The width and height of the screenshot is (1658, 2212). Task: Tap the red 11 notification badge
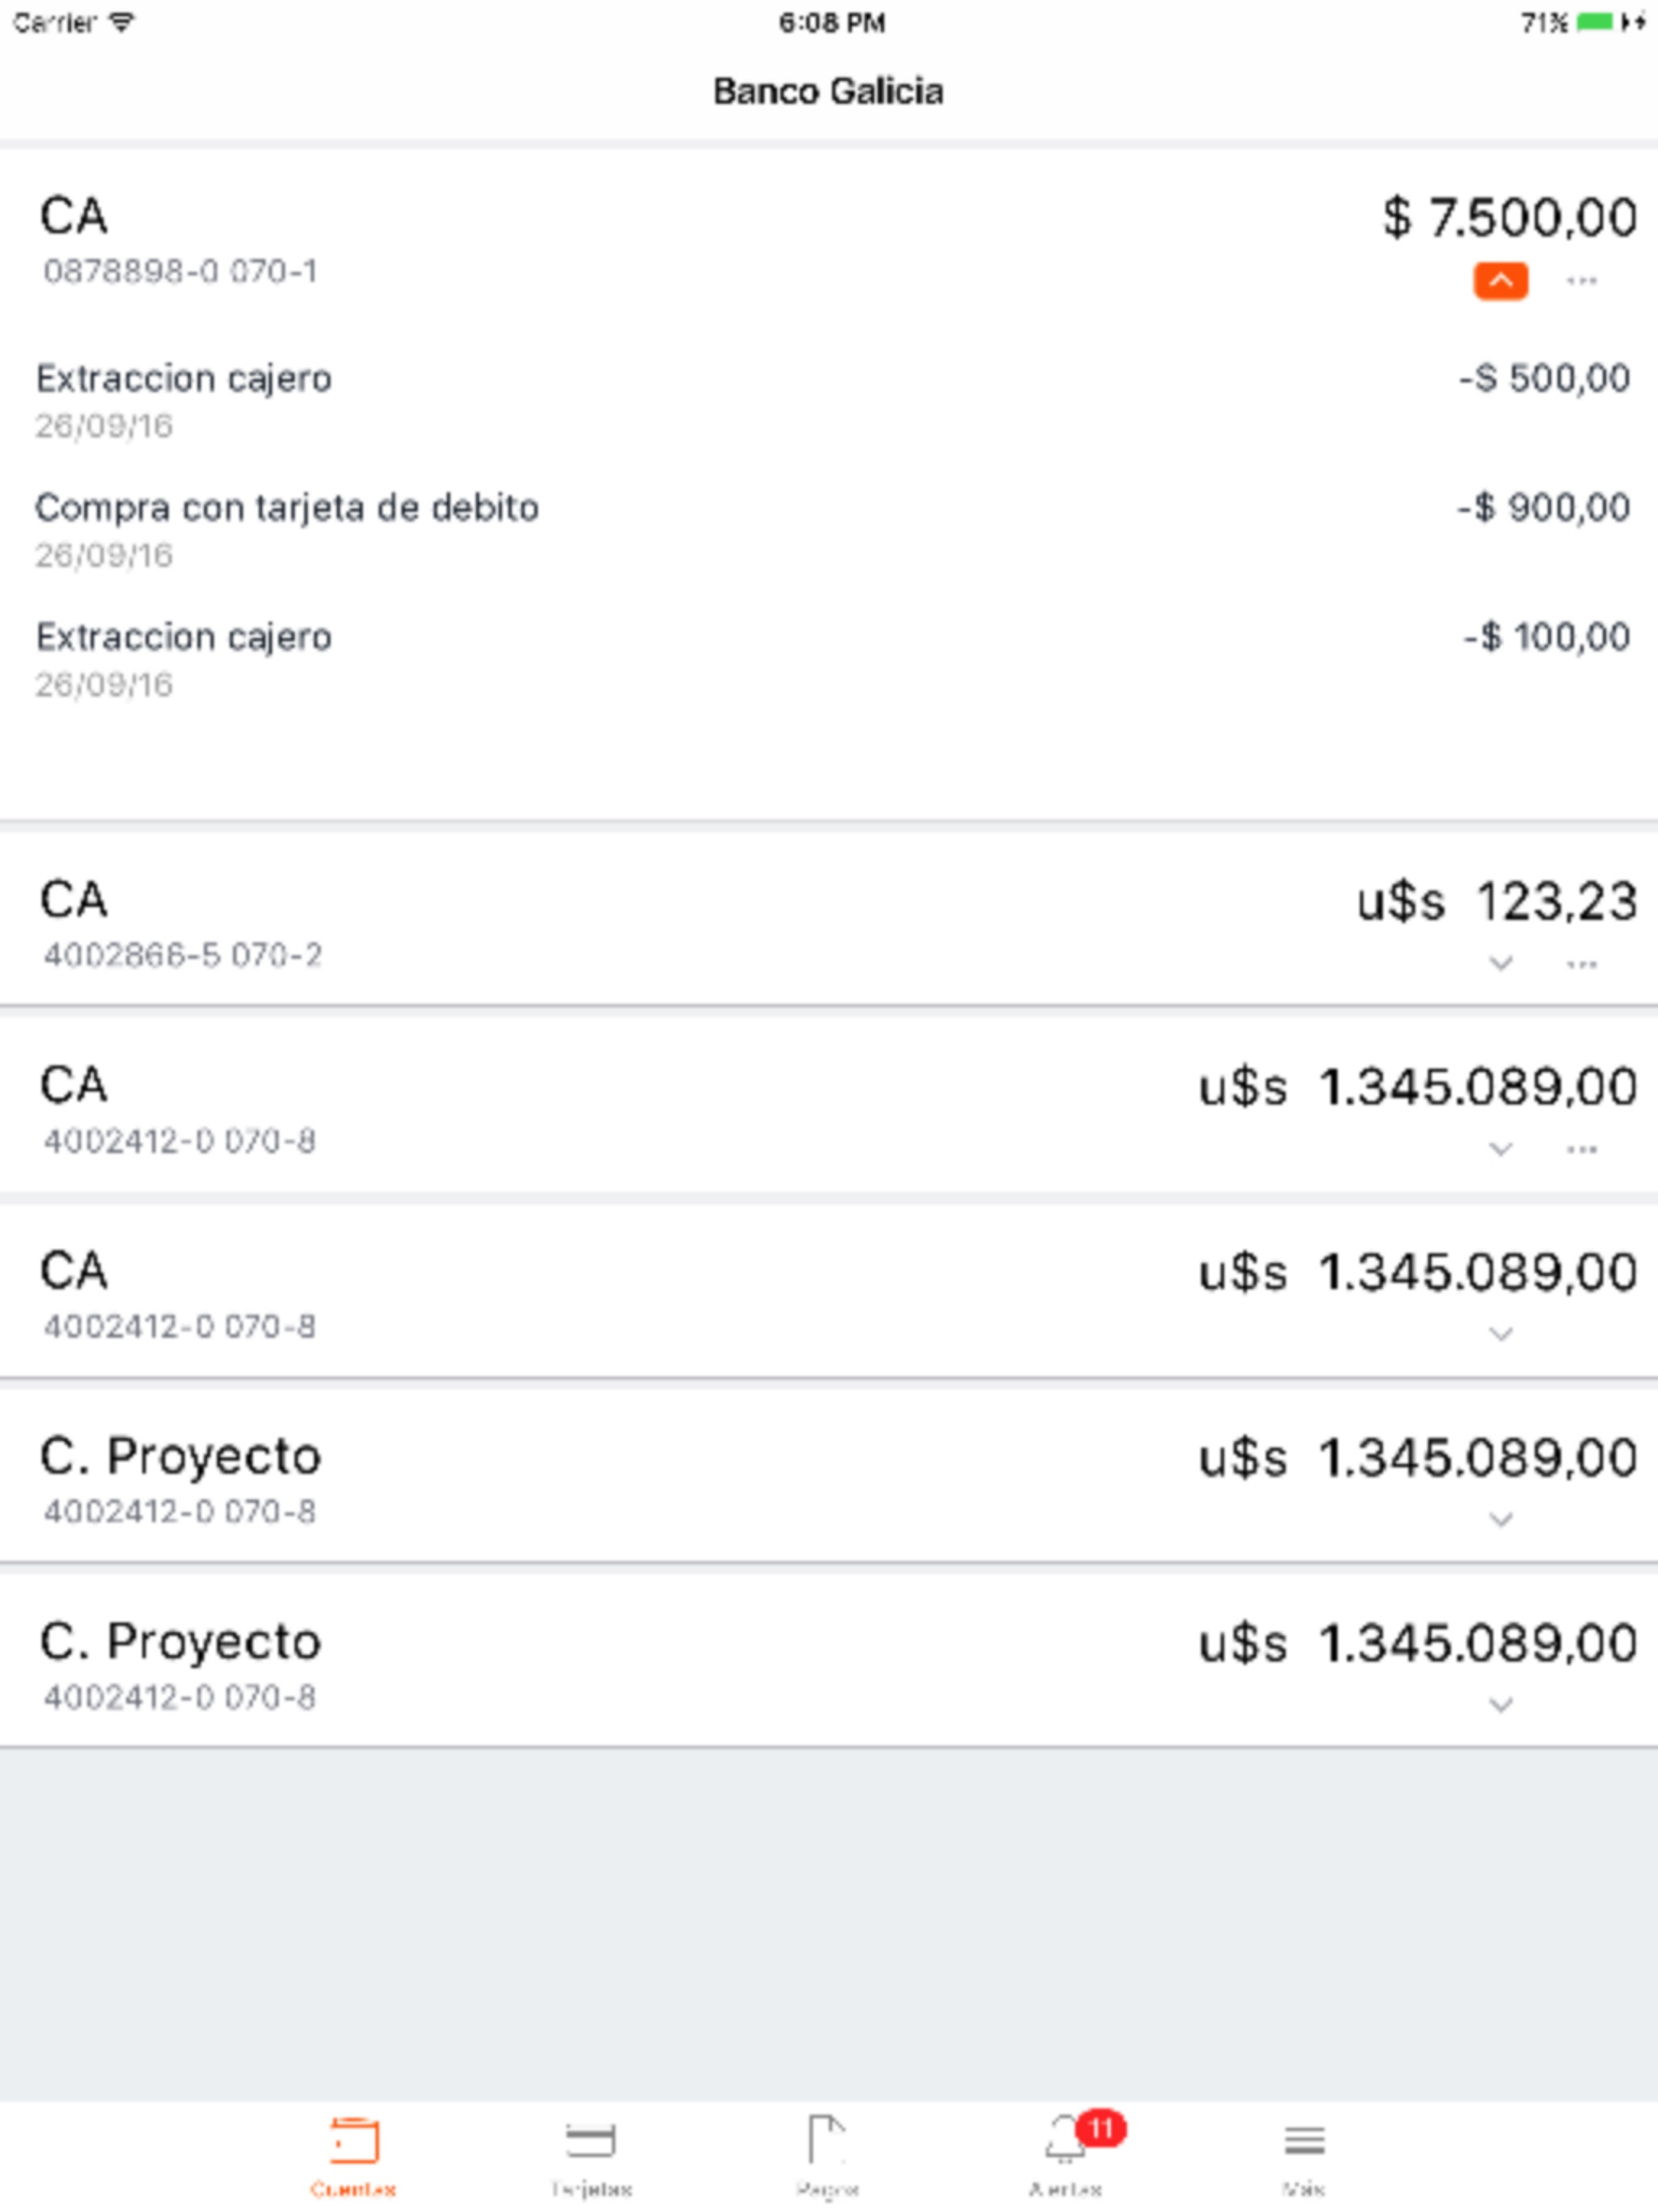(1101, 2128)
